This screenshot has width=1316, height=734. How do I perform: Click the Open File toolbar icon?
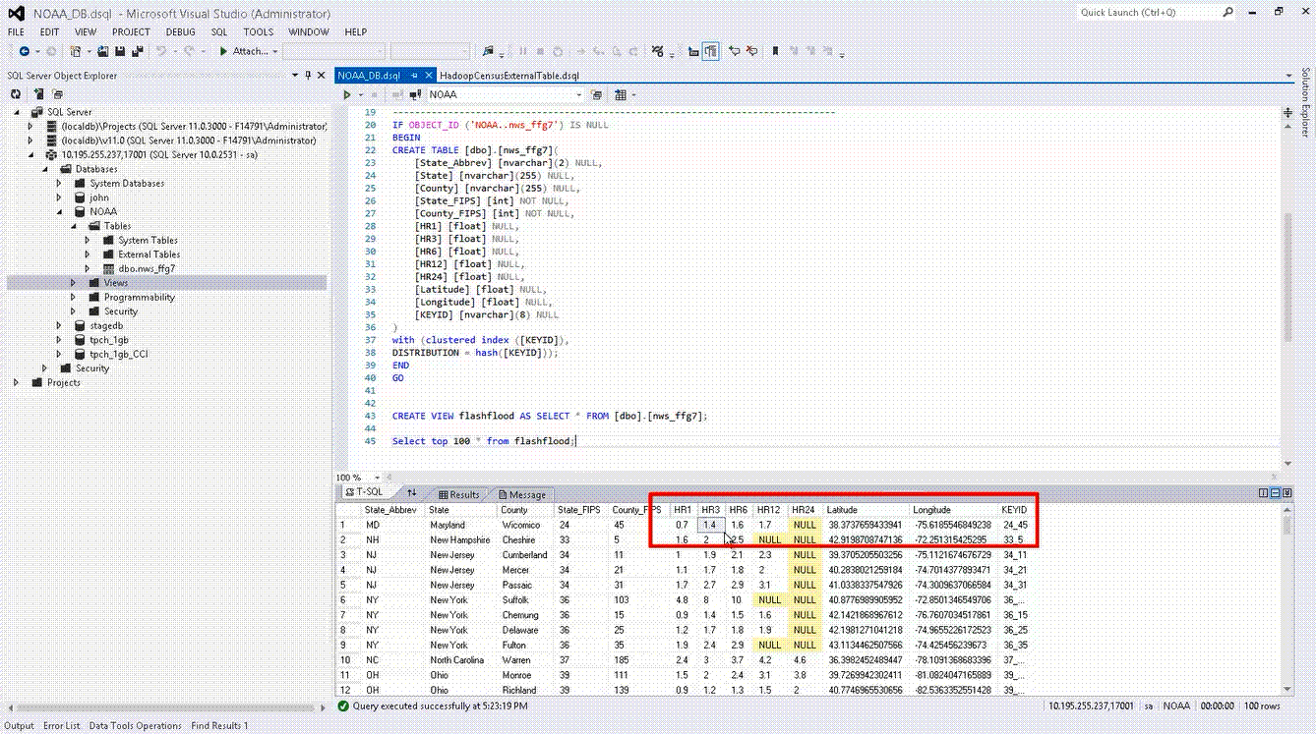point(104,51)
